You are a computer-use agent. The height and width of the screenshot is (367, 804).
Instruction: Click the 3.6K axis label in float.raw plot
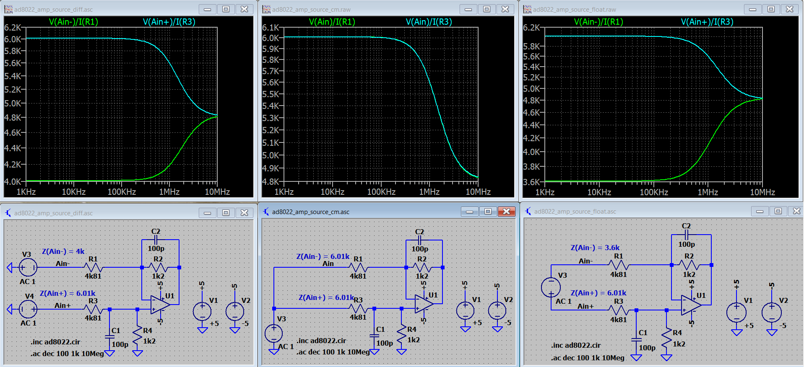pyautogui.click(x=531, y=182)
